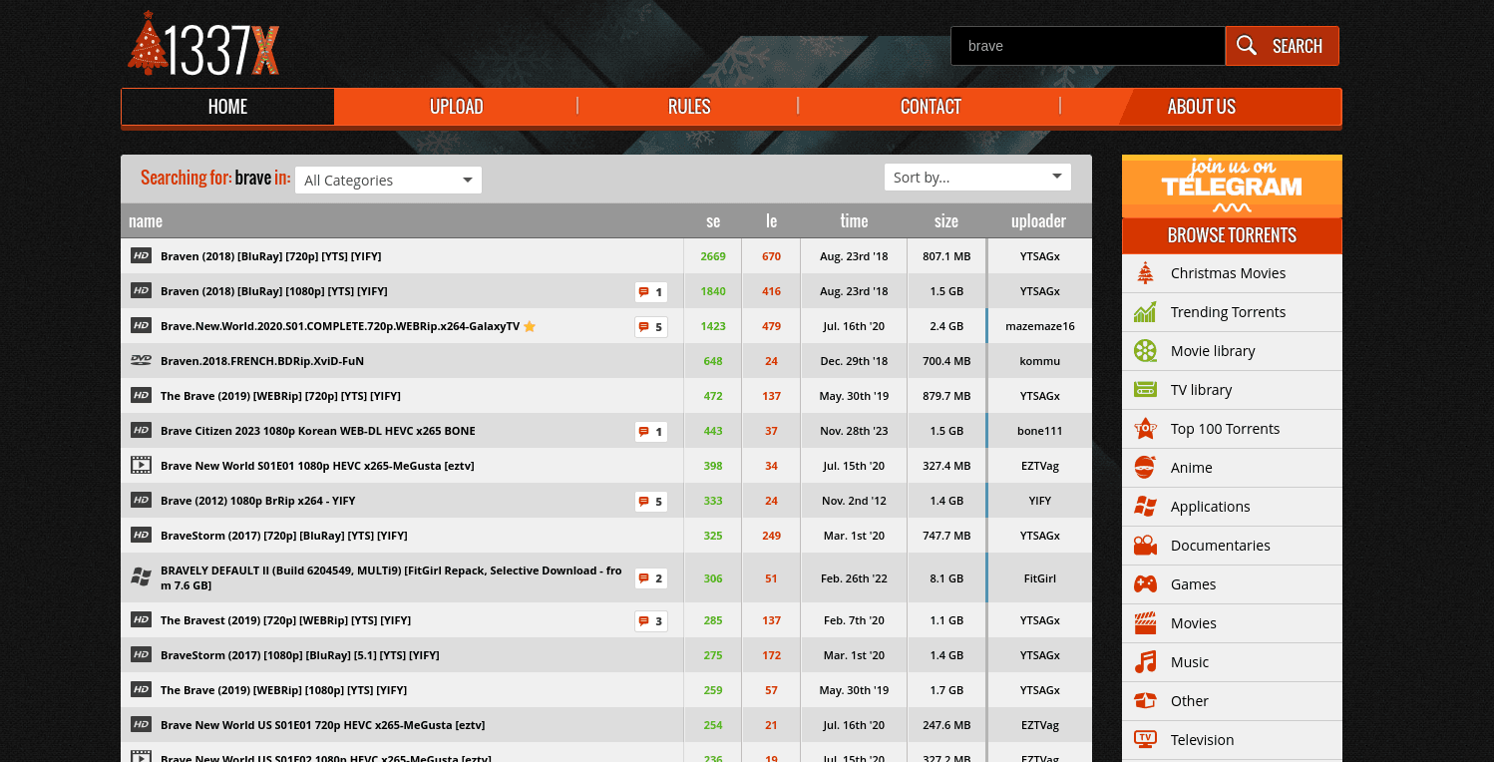Screen dimensions: 1494x762
Task: Open Christmas Movies category link
Action: [x=1228, y=273]
